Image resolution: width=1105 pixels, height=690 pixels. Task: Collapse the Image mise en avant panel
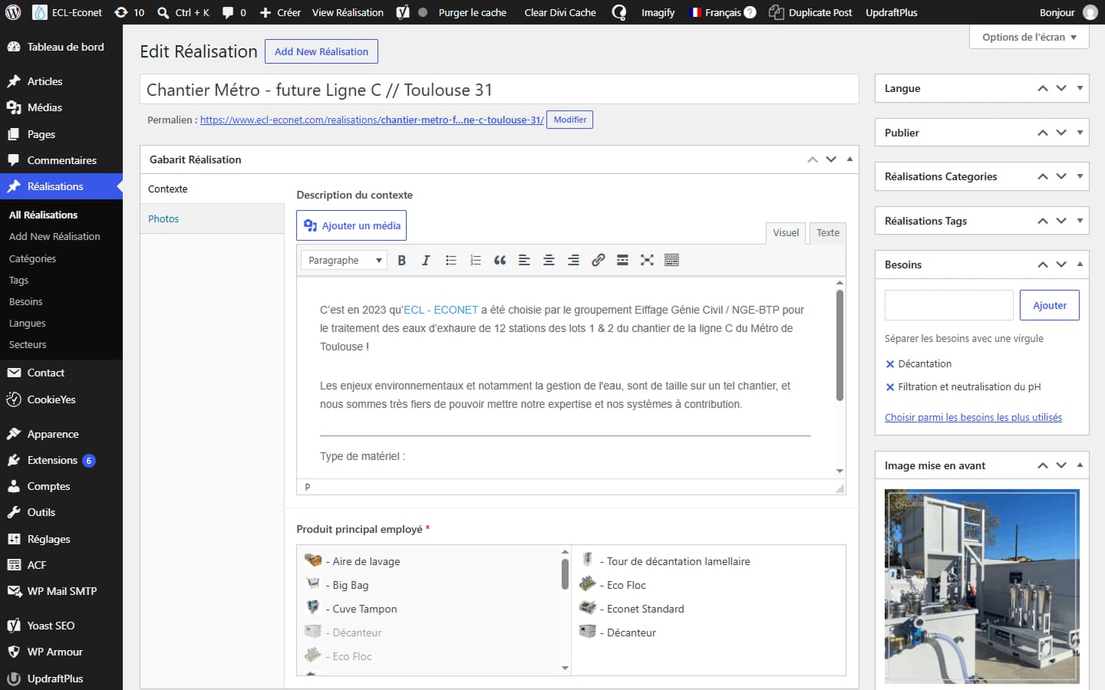1080,465
